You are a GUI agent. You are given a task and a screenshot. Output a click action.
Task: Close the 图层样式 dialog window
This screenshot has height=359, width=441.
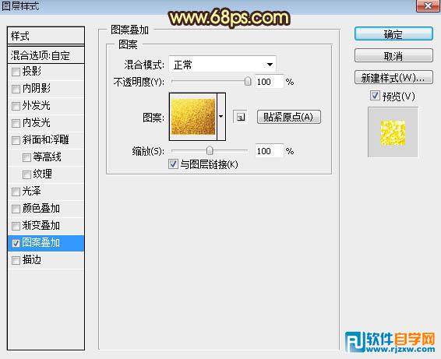428,5
